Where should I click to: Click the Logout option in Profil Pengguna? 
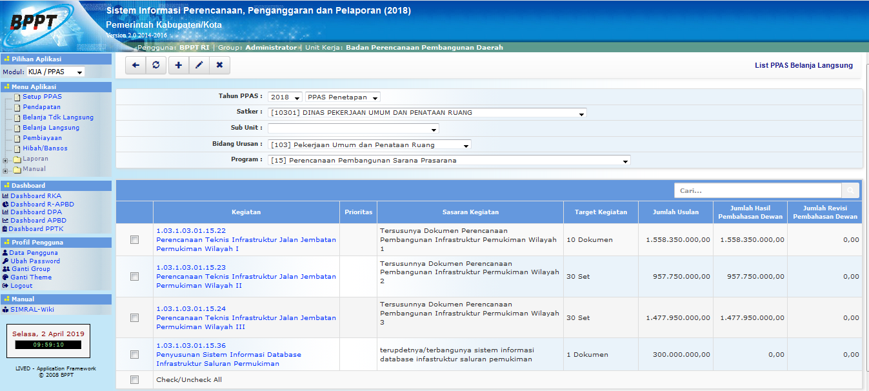[x=21, y=286]
